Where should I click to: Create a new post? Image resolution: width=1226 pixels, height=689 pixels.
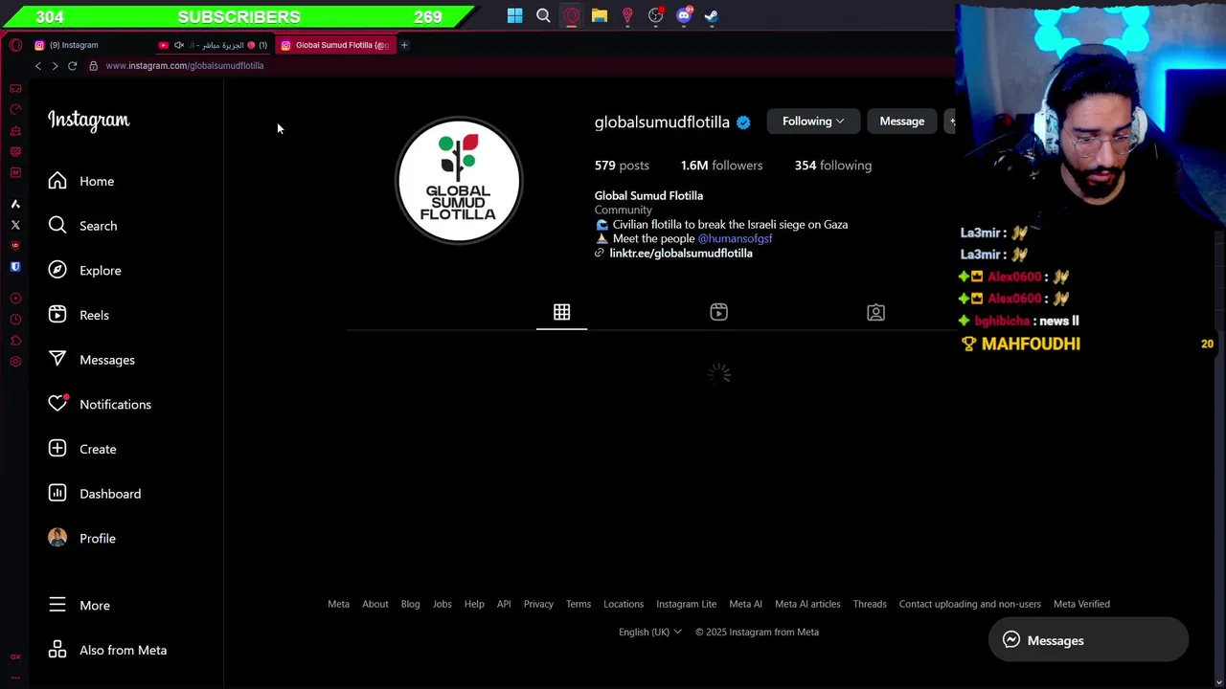[82, 449]
